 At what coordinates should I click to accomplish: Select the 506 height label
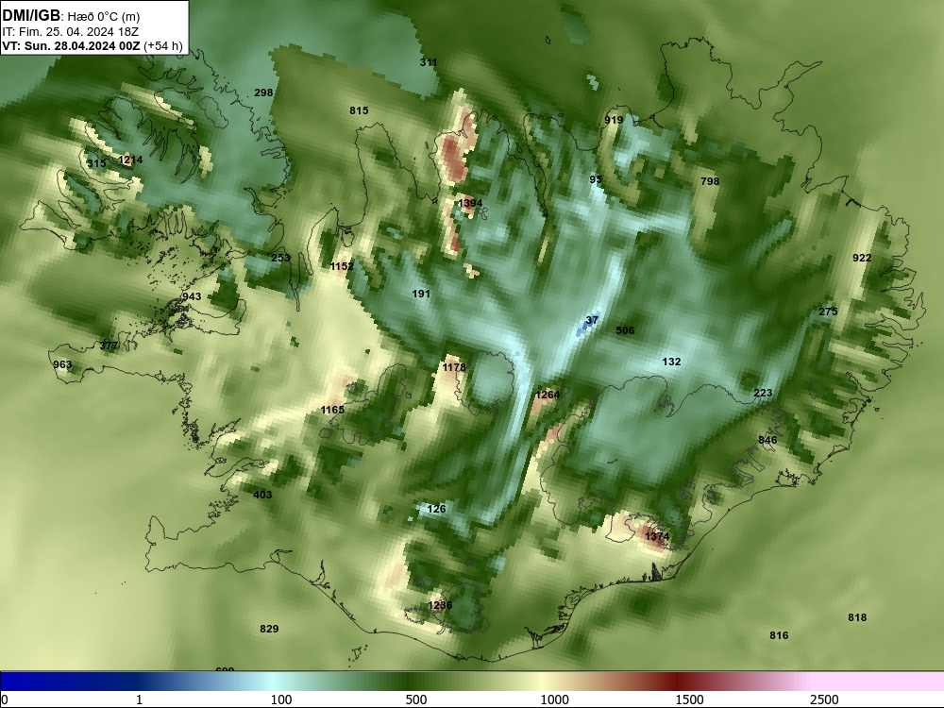[626, 330]
